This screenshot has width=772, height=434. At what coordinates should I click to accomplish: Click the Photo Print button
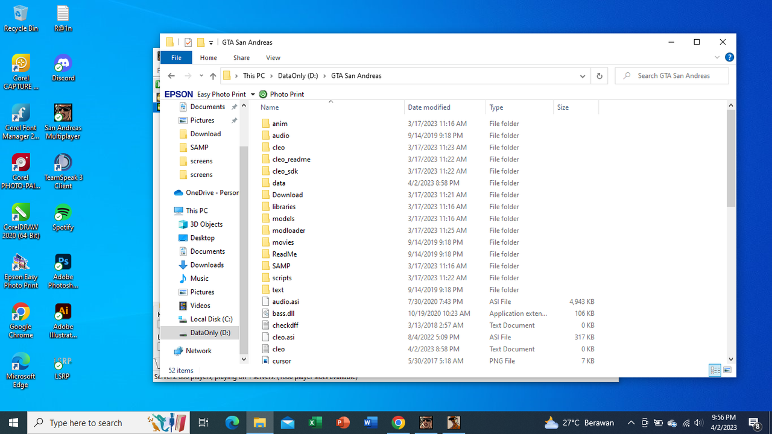point(281,94)
